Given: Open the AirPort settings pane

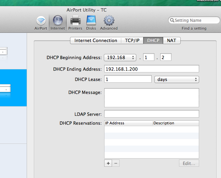Looking at the screenshot, I should click(41, 23).
